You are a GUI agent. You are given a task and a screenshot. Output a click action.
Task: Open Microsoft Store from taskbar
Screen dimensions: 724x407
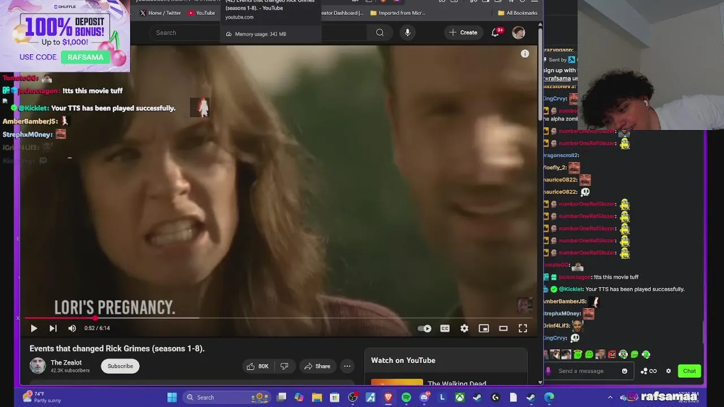pos(335,397)
